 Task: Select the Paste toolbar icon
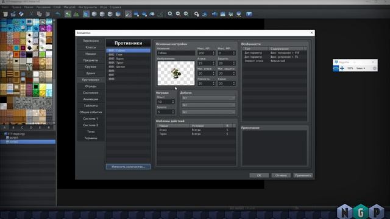(x=48, y=14)
